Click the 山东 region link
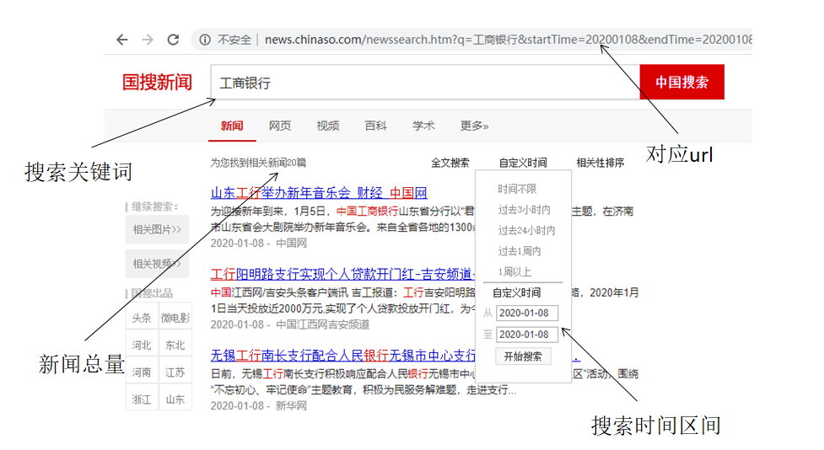This screenshot has height=450, width=824. pyautogui.click(x=175, y=399)
